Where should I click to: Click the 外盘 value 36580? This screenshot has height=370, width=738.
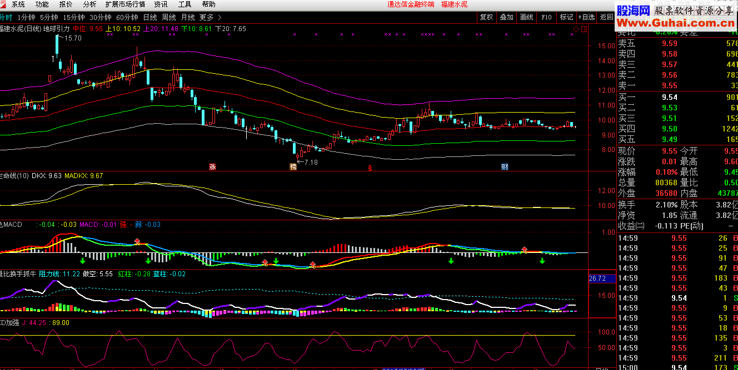tap(666, 193)
